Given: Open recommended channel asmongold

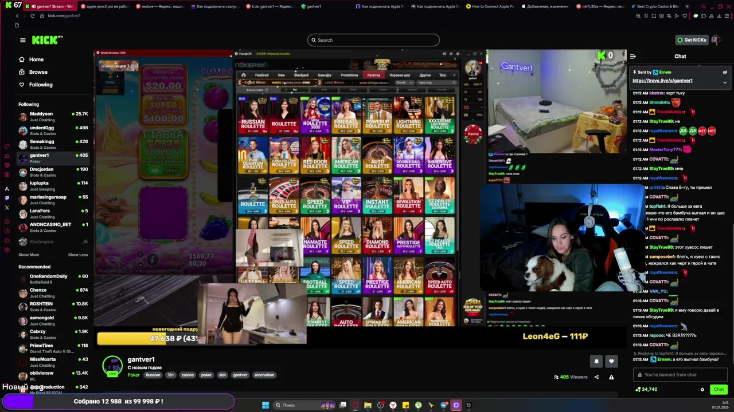Looking at the screenshot, I should click(x=53, y=320).
